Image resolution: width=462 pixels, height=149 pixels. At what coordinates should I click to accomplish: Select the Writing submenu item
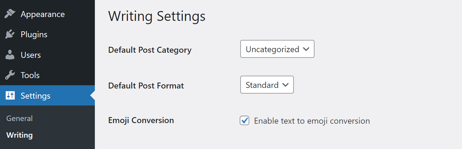(19, 135)
